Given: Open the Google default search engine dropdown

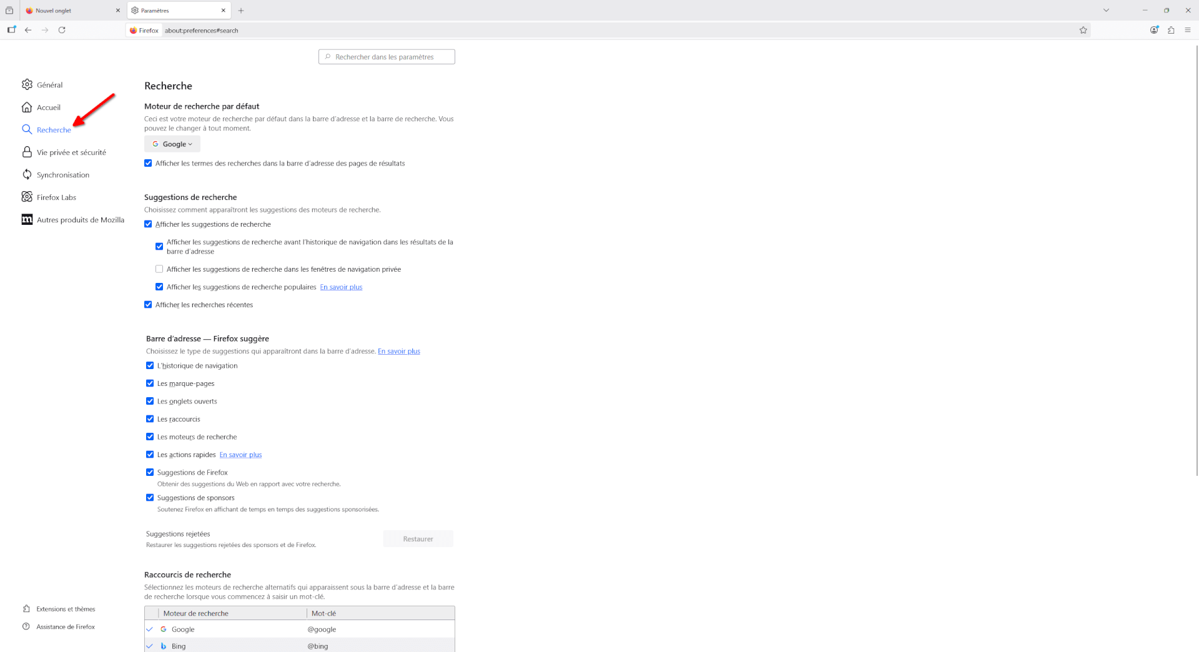Looking at the screenshot, I should pyautogui.click(x=172, y=144).
